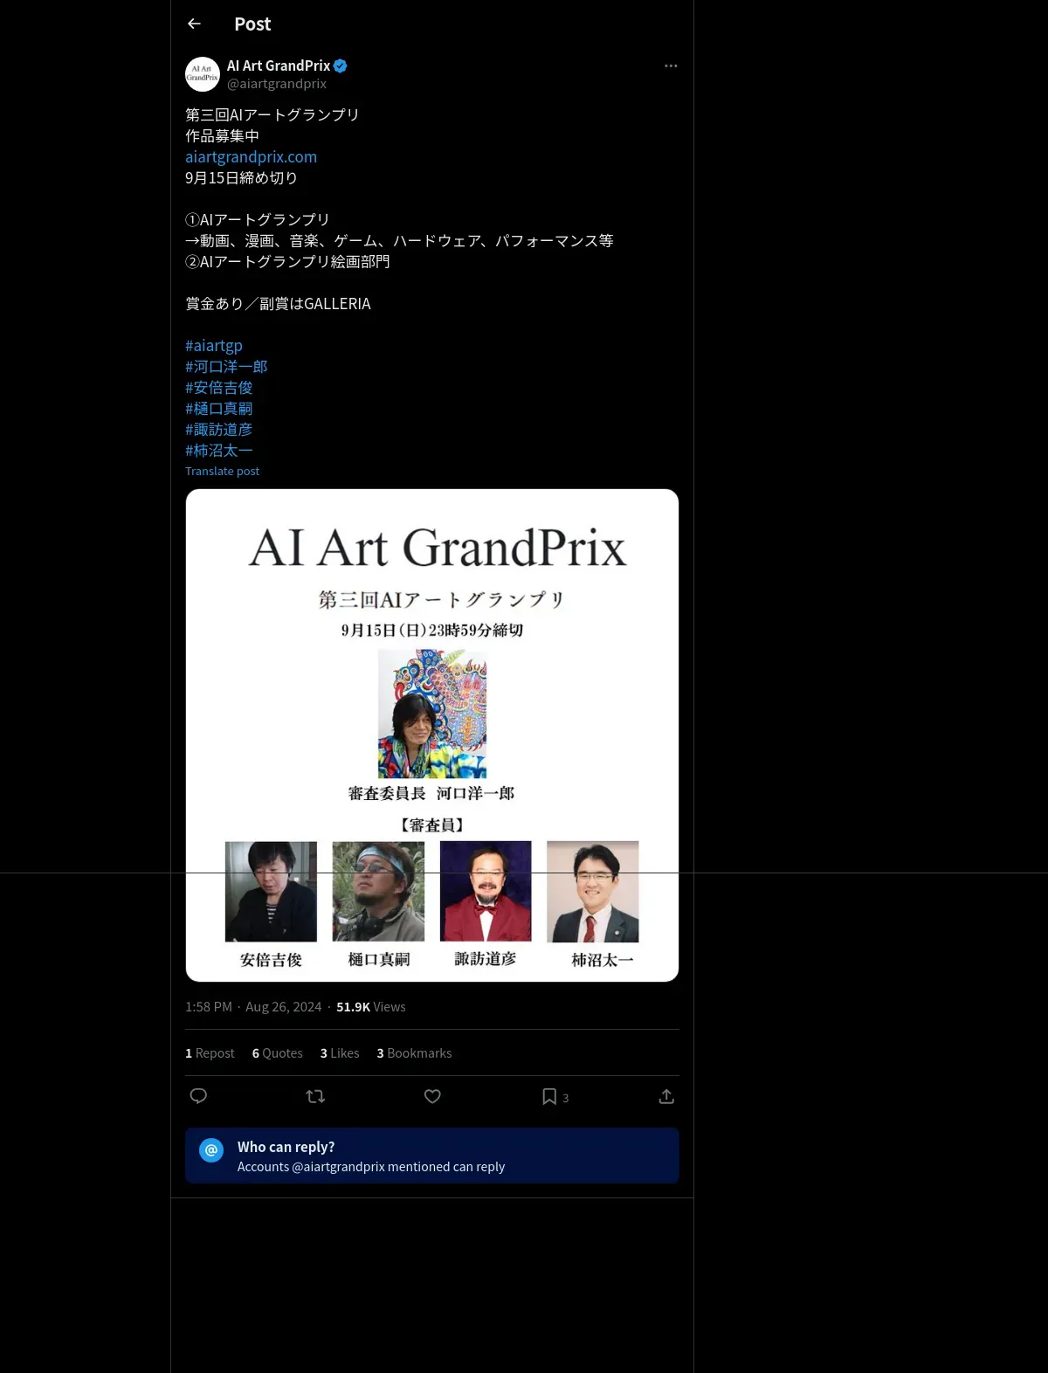Click the @ icon in reply notice
1048x1373 pixels.
coord(211,1150)
